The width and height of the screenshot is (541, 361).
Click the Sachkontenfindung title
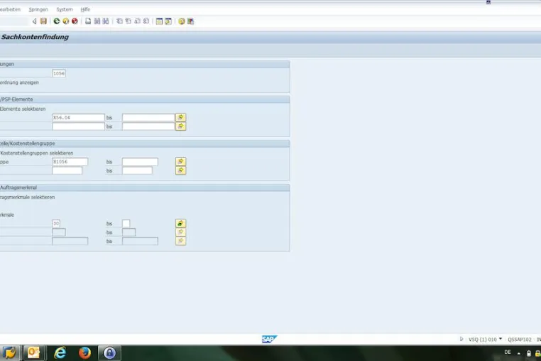[35, 37]
